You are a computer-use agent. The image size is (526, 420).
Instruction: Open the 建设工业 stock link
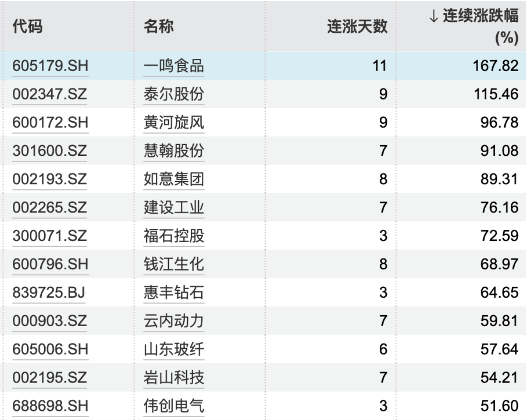[x=174, y=207]
